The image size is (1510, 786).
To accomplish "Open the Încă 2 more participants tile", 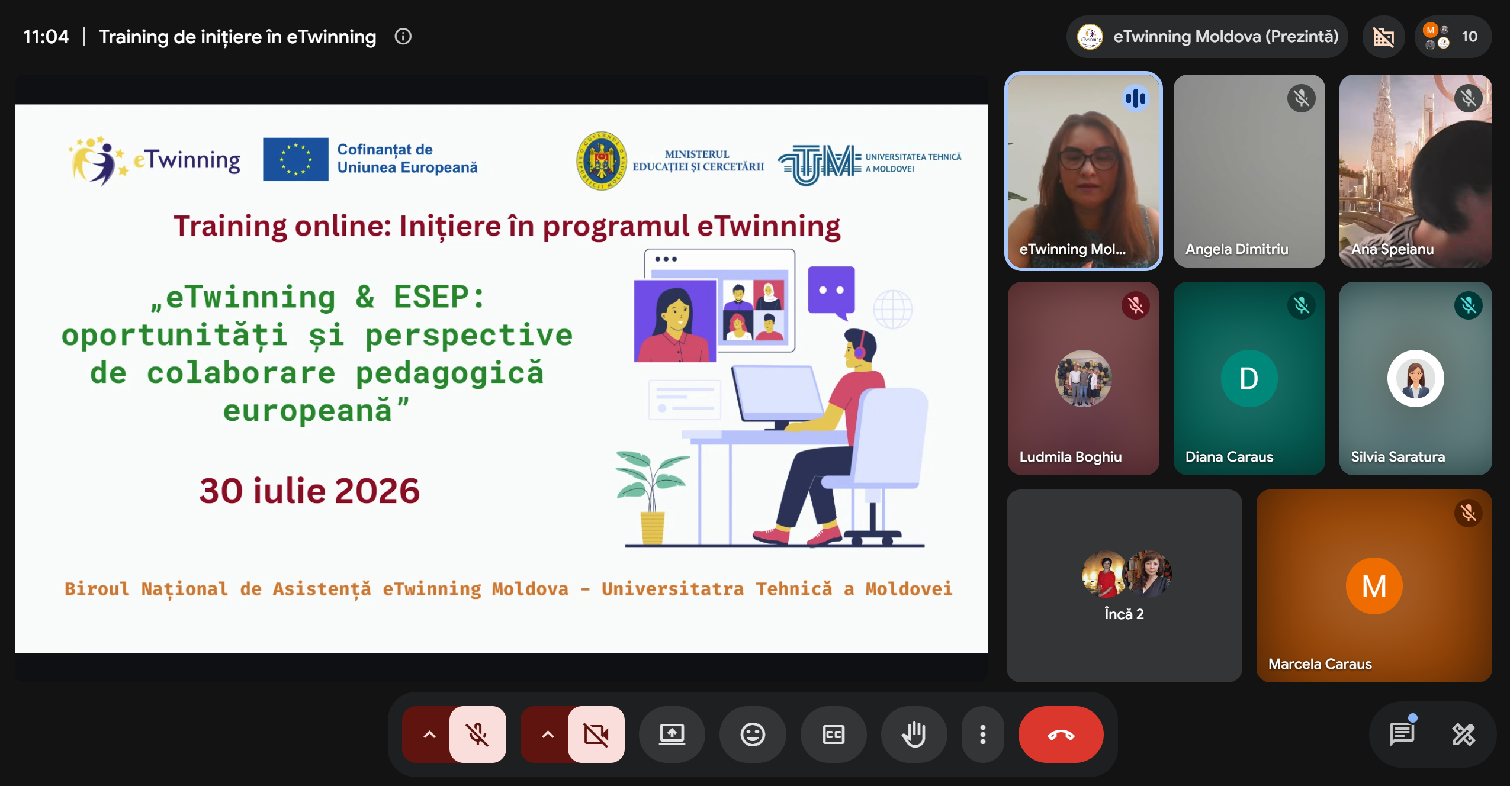I will coord(1125,586).
